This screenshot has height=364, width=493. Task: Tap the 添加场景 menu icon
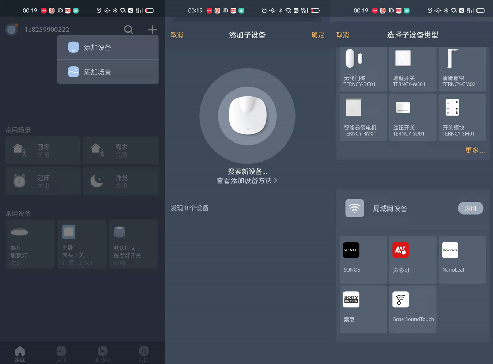74,72
